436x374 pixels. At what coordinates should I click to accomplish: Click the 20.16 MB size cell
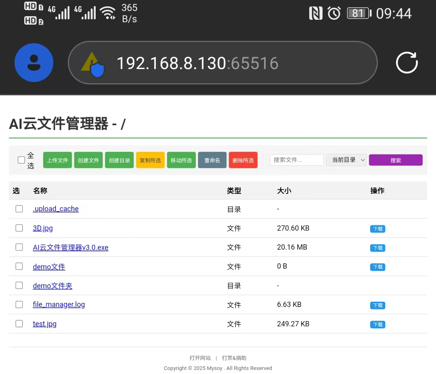(292, 247)
